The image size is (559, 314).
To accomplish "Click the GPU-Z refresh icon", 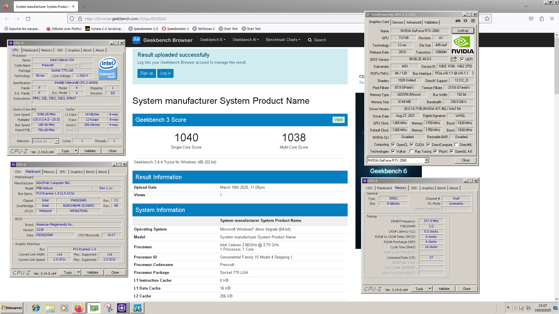I will click(x=466, y=21).
